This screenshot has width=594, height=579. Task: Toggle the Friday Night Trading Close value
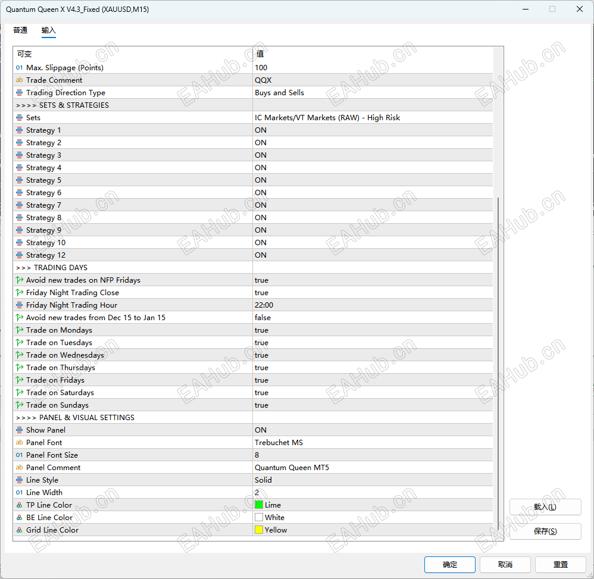click(x=373, y=293)
